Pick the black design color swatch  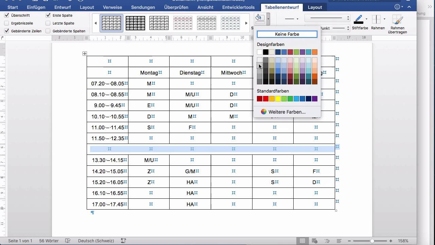tap(266, 52)
